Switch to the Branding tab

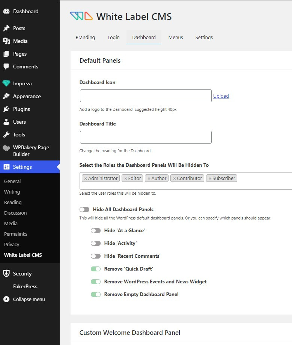point(85,37)
